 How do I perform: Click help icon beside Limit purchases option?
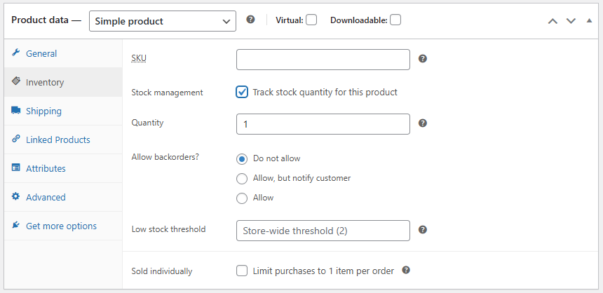(406, 271)
